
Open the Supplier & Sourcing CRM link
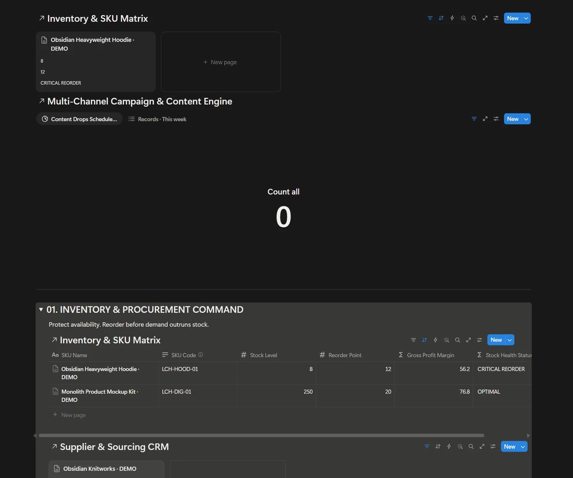click(114, 447)
